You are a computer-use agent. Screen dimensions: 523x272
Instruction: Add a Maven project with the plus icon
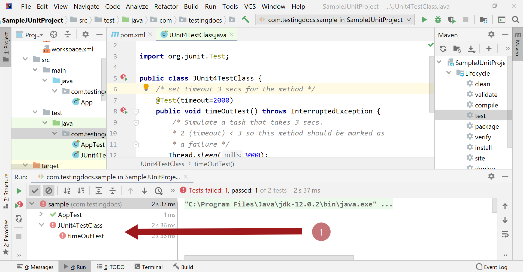489,49
